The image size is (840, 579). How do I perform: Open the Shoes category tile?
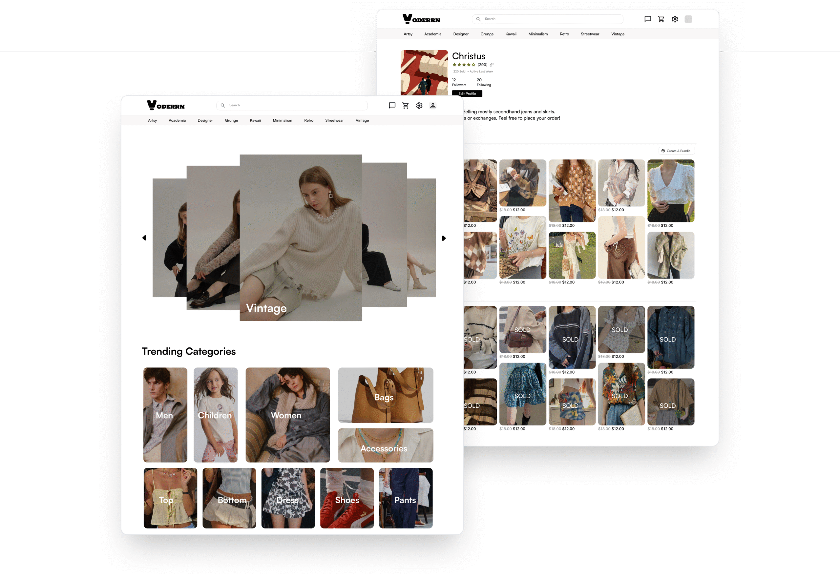[x=346, y=498]
